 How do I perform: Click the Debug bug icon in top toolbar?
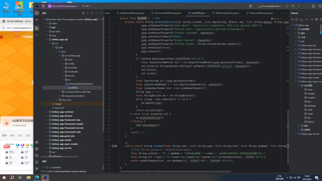point(293,6)
